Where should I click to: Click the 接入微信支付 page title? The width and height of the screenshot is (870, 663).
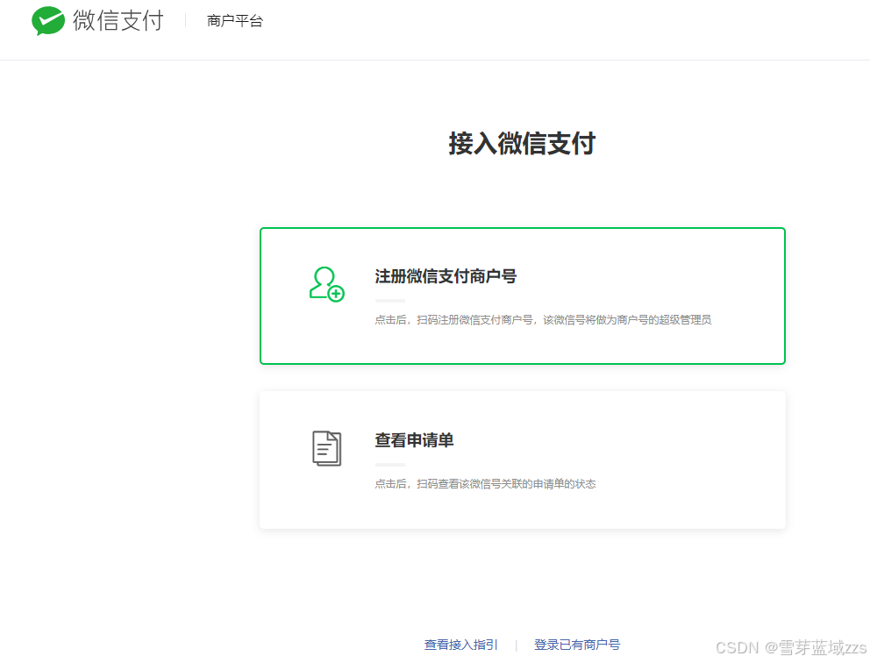tap(522, 144)
